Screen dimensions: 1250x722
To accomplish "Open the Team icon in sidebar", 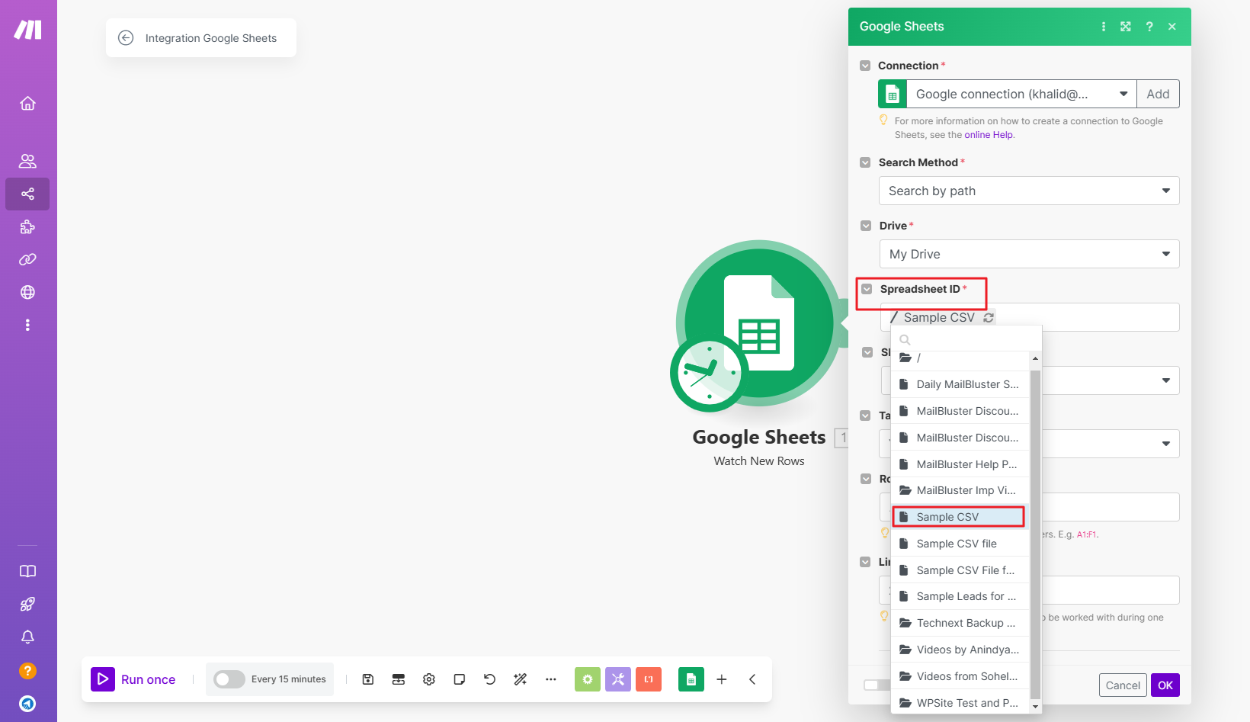I will point(27,161).
